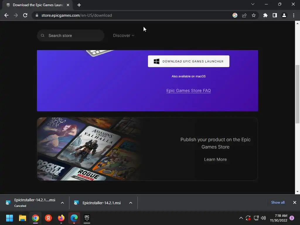The height and width of the screenshot is (225, 300).
Task: Click the sync status tray icon
Action: [248, 218]
